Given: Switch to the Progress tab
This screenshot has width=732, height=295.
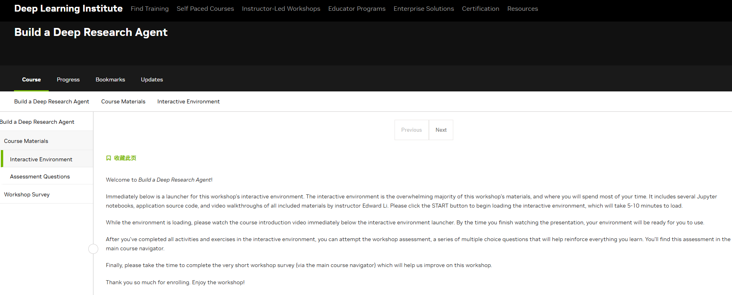Looking at the screenshot, I should tap(68, 79).
